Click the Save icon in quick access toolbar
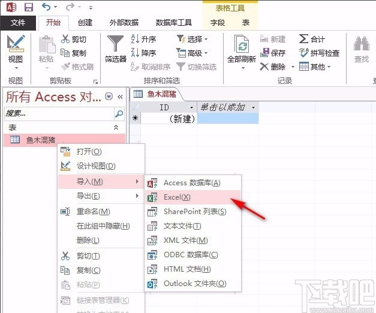Image resolution: width=376 pixels, height=313 pixels. 29,7
